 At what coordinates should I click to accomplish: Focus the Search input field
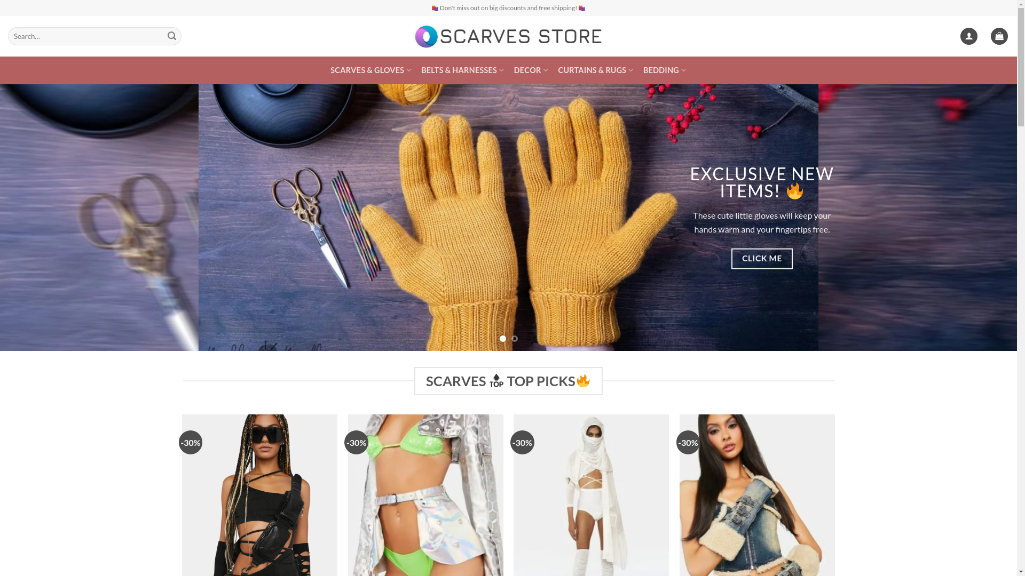pos(86,36)
